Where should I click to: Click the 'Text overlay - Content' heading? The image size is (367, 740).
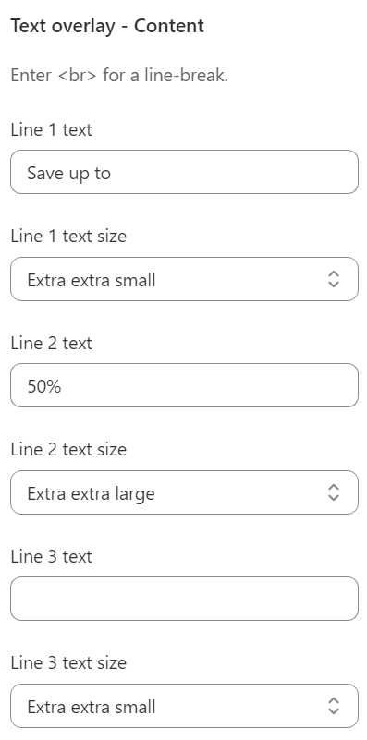point(107,26)
